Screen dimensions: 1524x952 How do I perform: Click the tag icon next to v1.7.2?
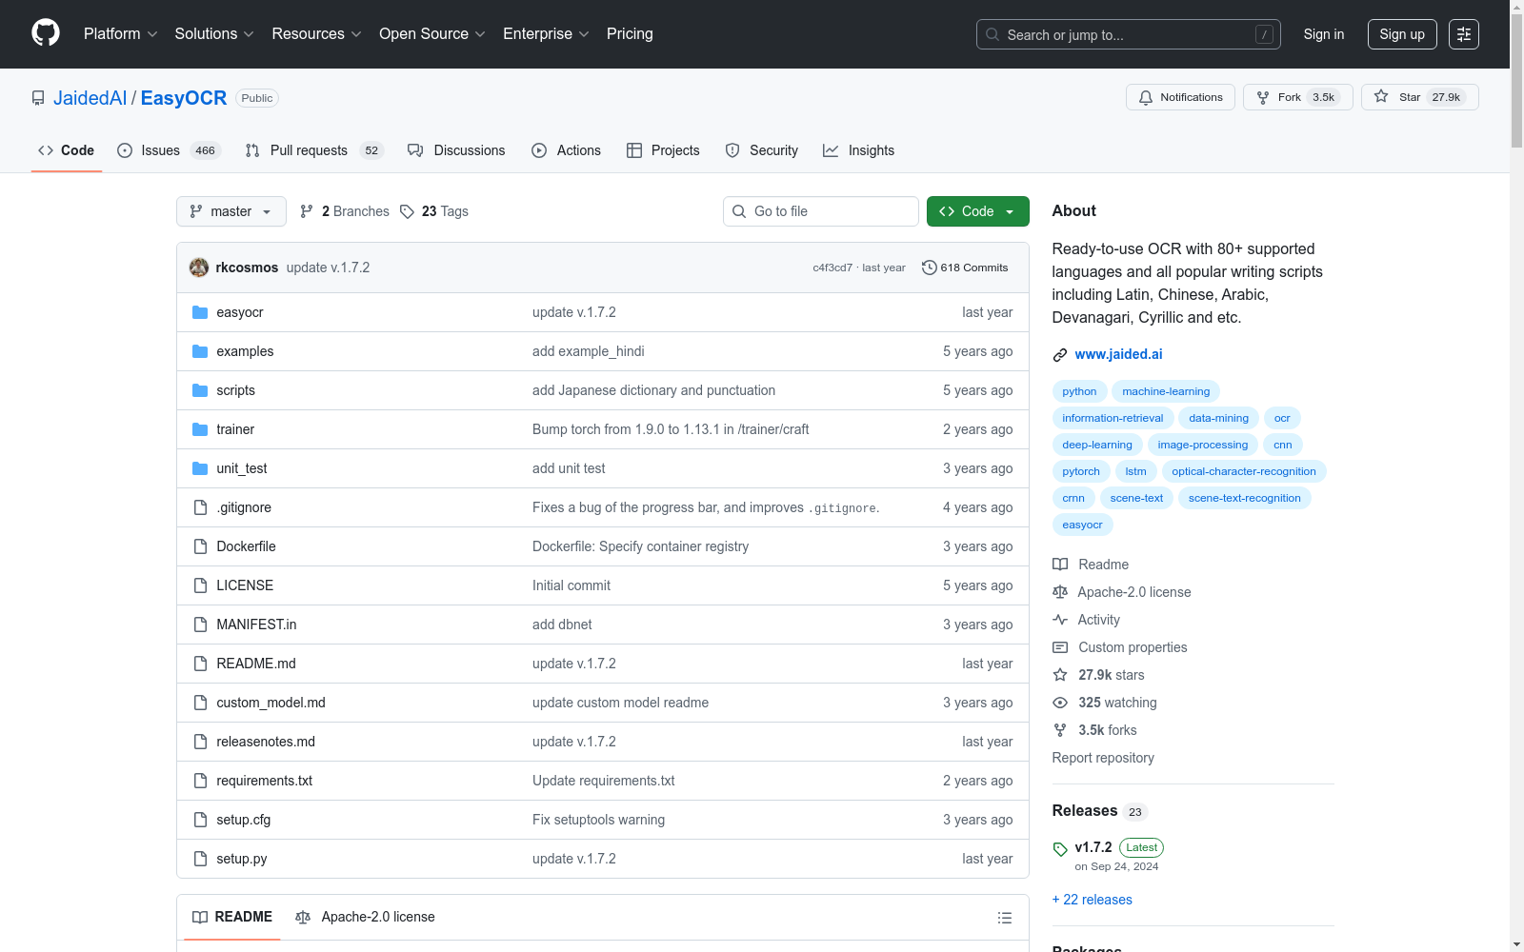click(1060, 848)
